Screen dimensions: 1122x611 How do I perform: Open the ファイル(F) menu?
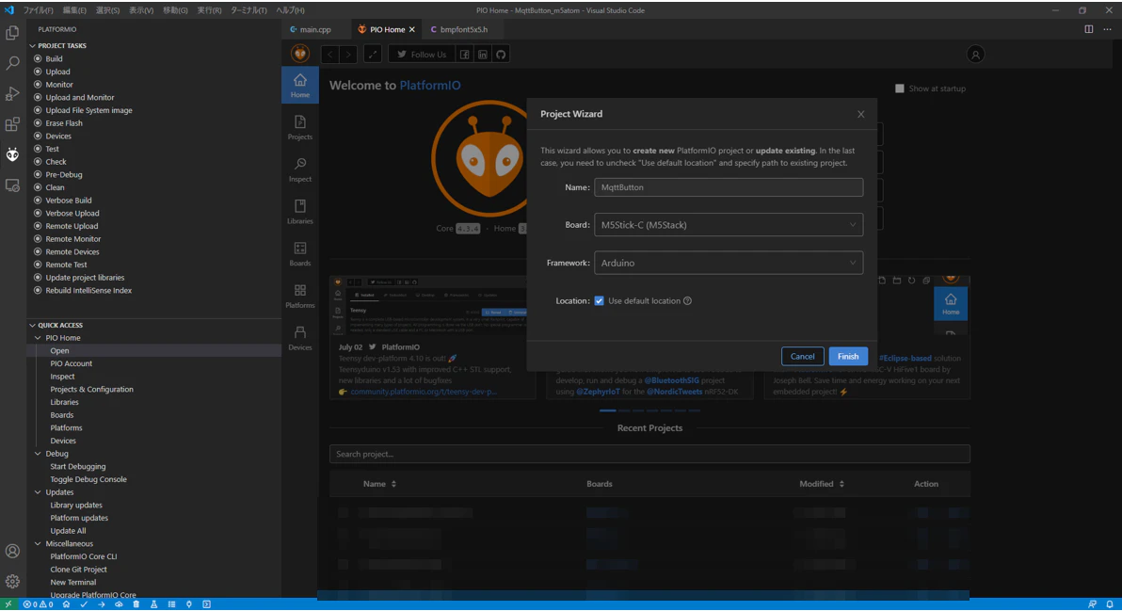pos(38,10)
